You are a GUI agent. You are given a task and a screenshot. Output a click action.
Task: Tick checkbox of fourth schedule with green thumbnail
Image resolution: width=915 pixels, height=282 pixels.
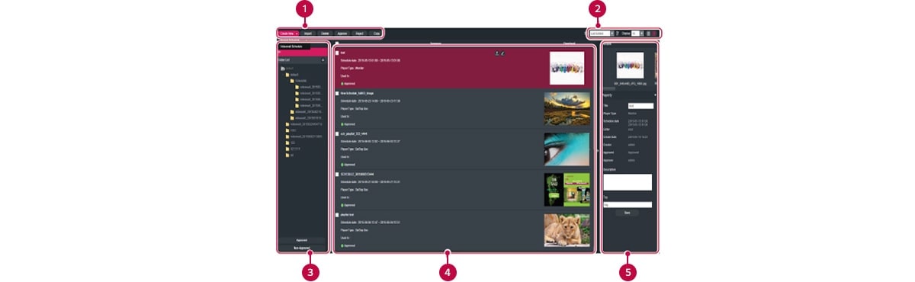tap(338, 175)
